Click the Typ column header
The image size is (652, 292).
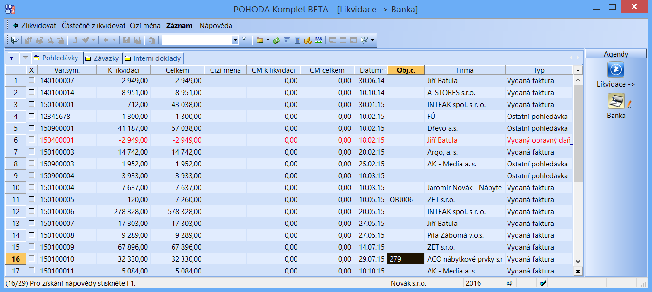538,70
